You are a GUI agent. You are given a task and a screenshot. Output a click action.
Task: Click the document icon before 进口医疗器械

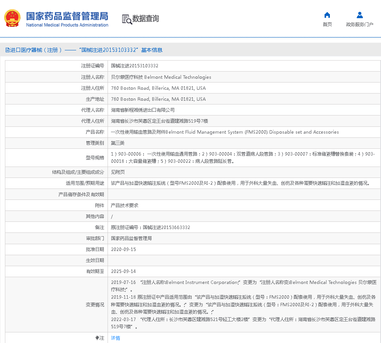7,50
